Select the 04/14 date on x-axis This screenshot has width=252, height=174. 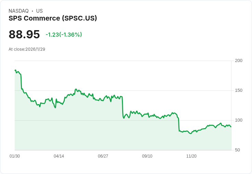59,156
